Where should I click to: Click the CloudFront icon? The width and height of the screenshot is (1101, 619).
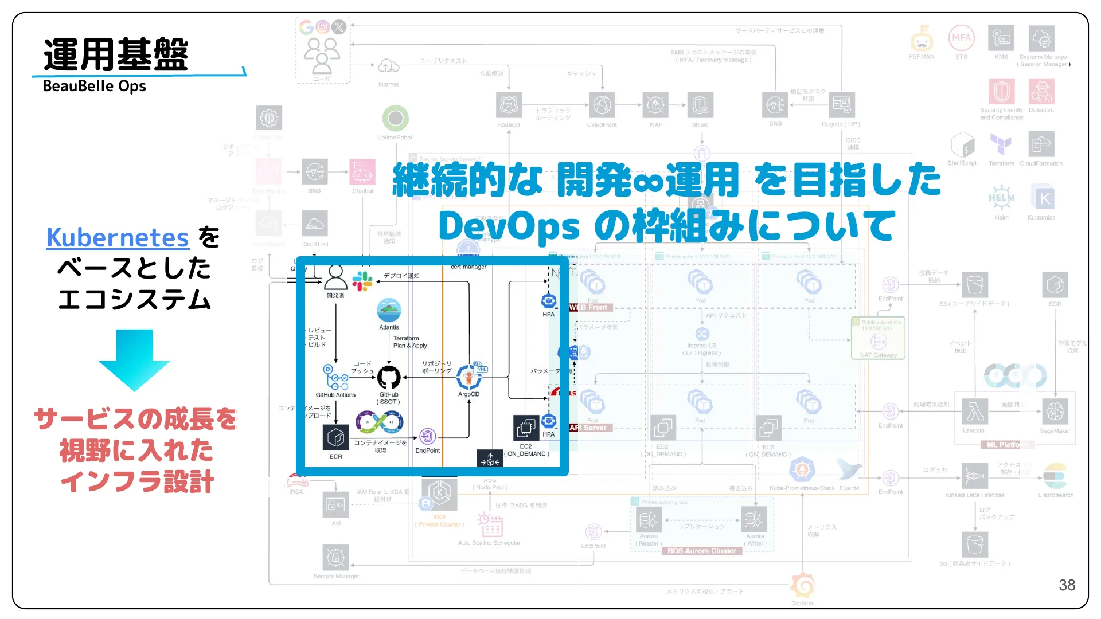click(x=602, y=106)
